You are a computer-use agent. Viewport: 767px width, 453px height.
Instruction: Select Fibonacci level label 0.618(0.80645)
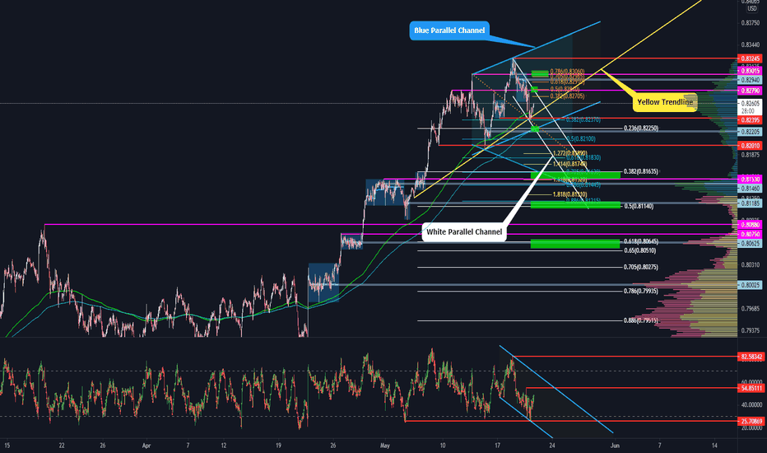tap(641, 241)
